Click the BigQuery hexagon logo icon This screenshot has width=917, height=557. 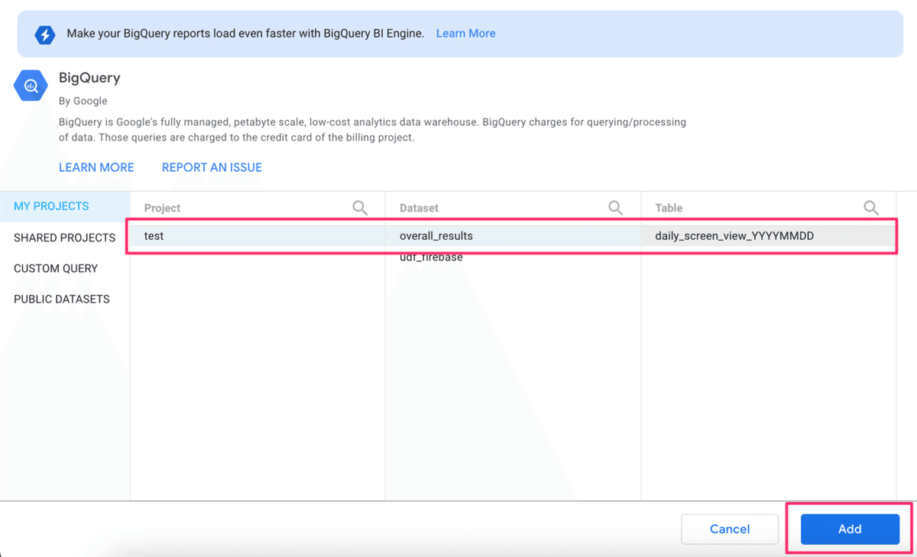pos(31,86)
